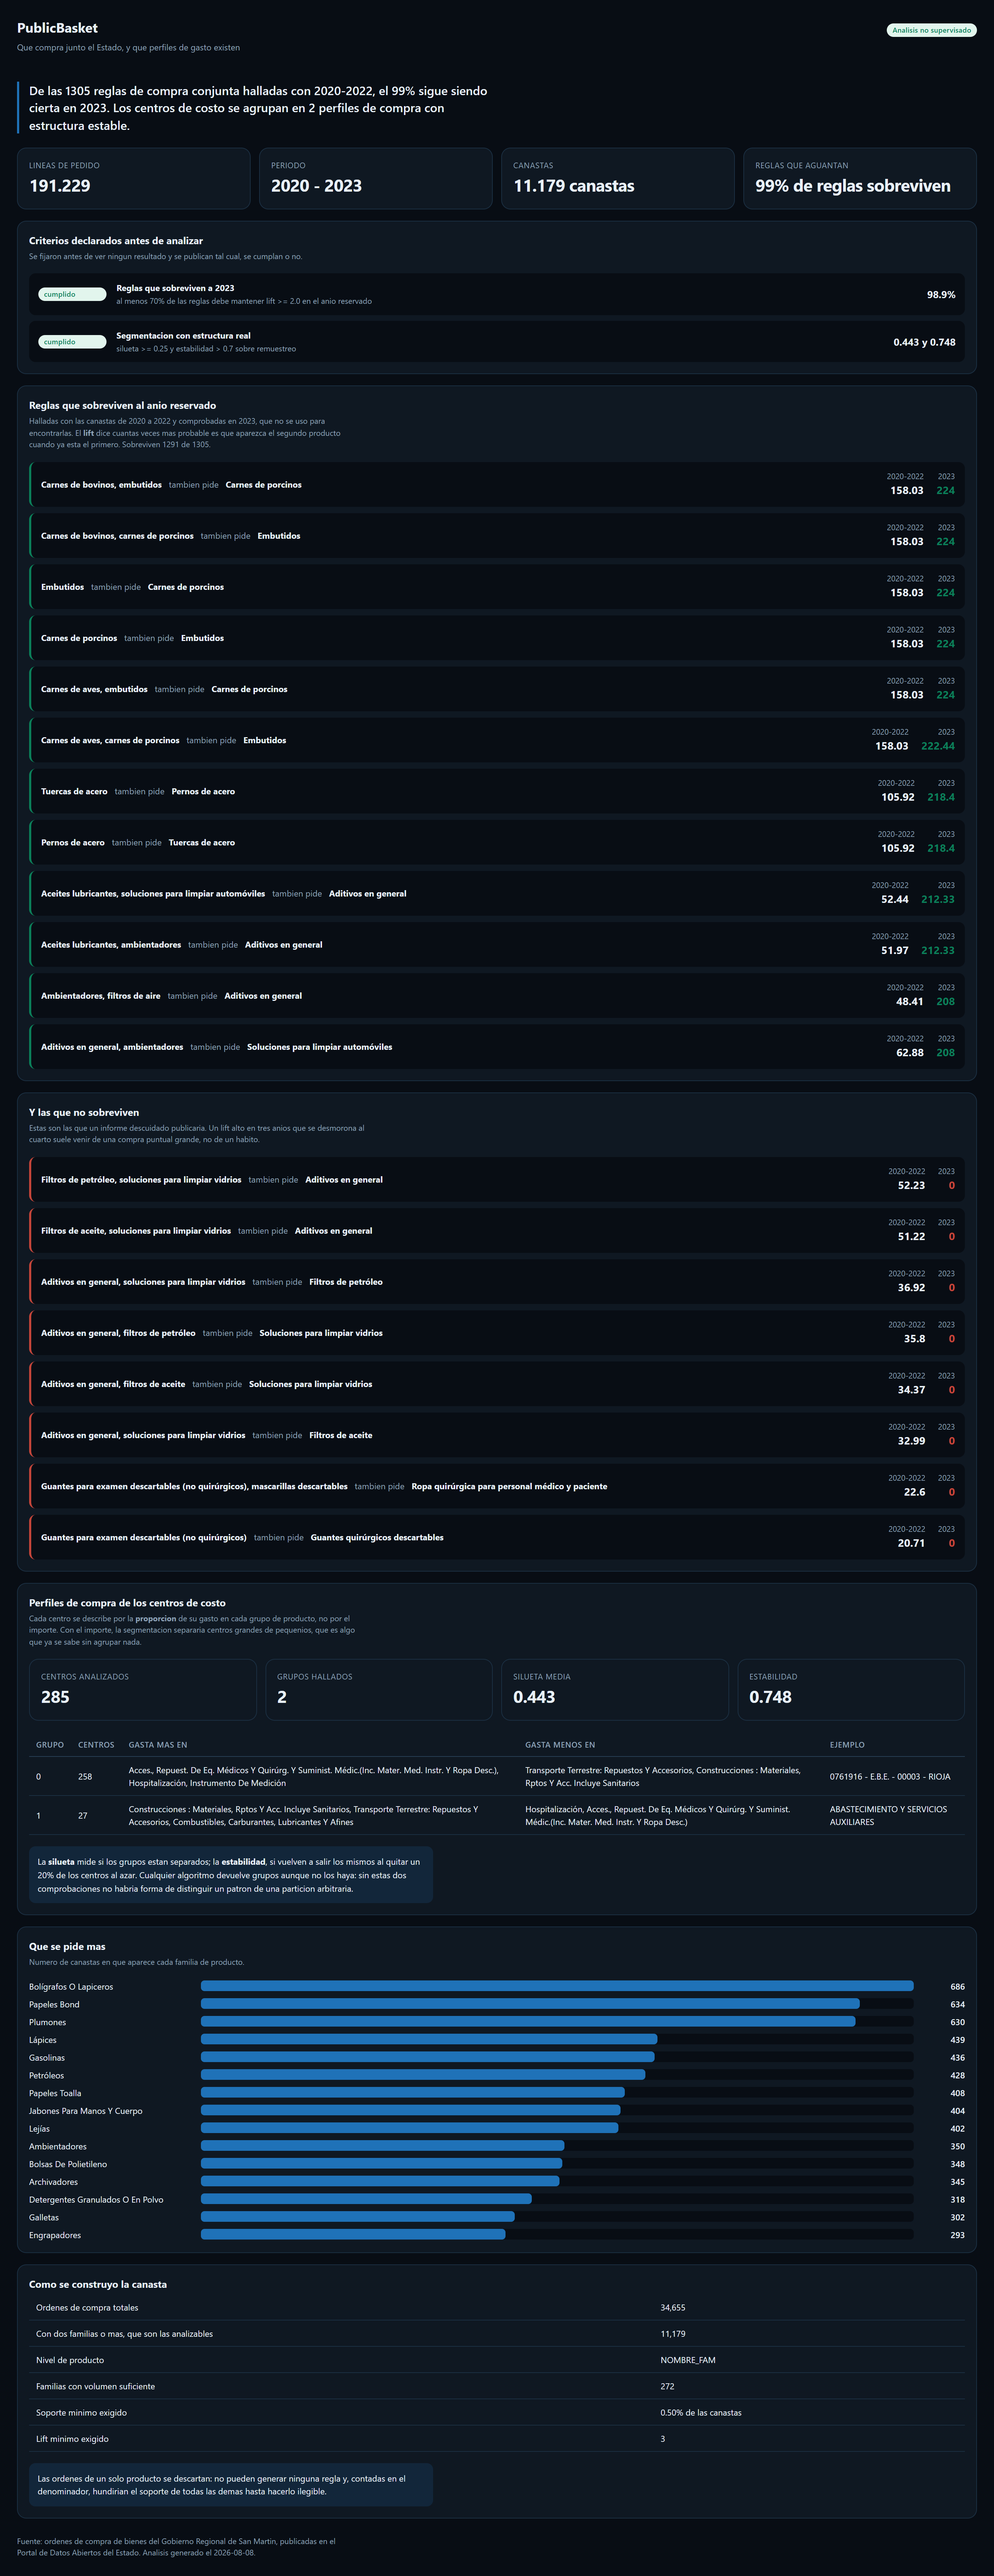The width and height of the screenshot is (994, 2576).
Task: Select the "Criterios declarados antes de analizar" heading
Action: pos(116,241)
